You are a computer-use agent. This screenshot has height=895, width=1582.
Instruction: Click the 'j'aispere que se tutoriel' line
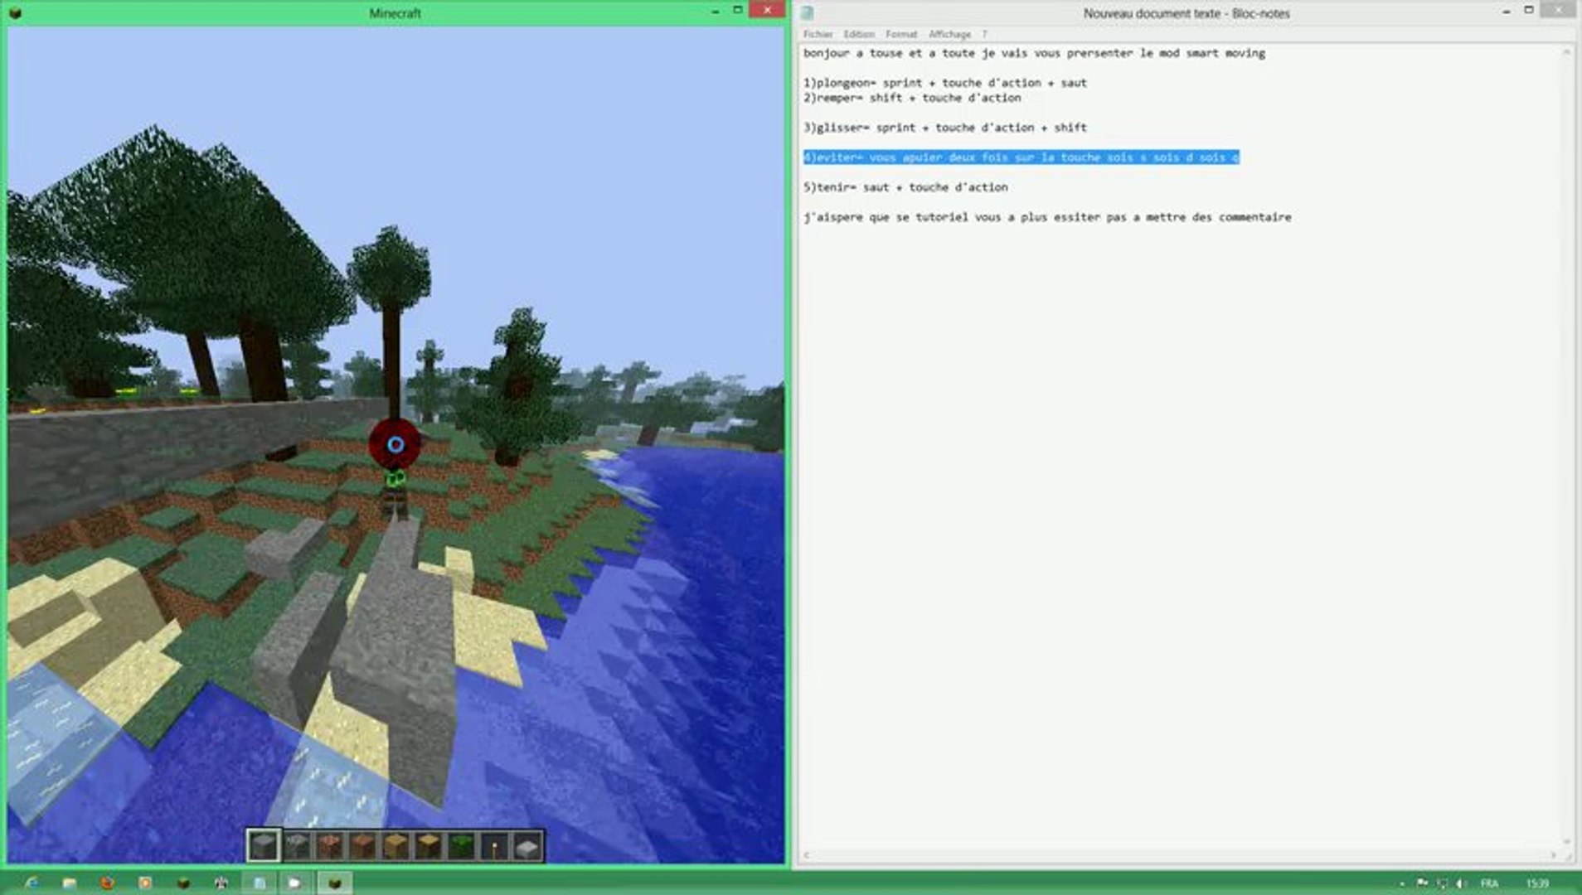click(x=1047, y=217)
